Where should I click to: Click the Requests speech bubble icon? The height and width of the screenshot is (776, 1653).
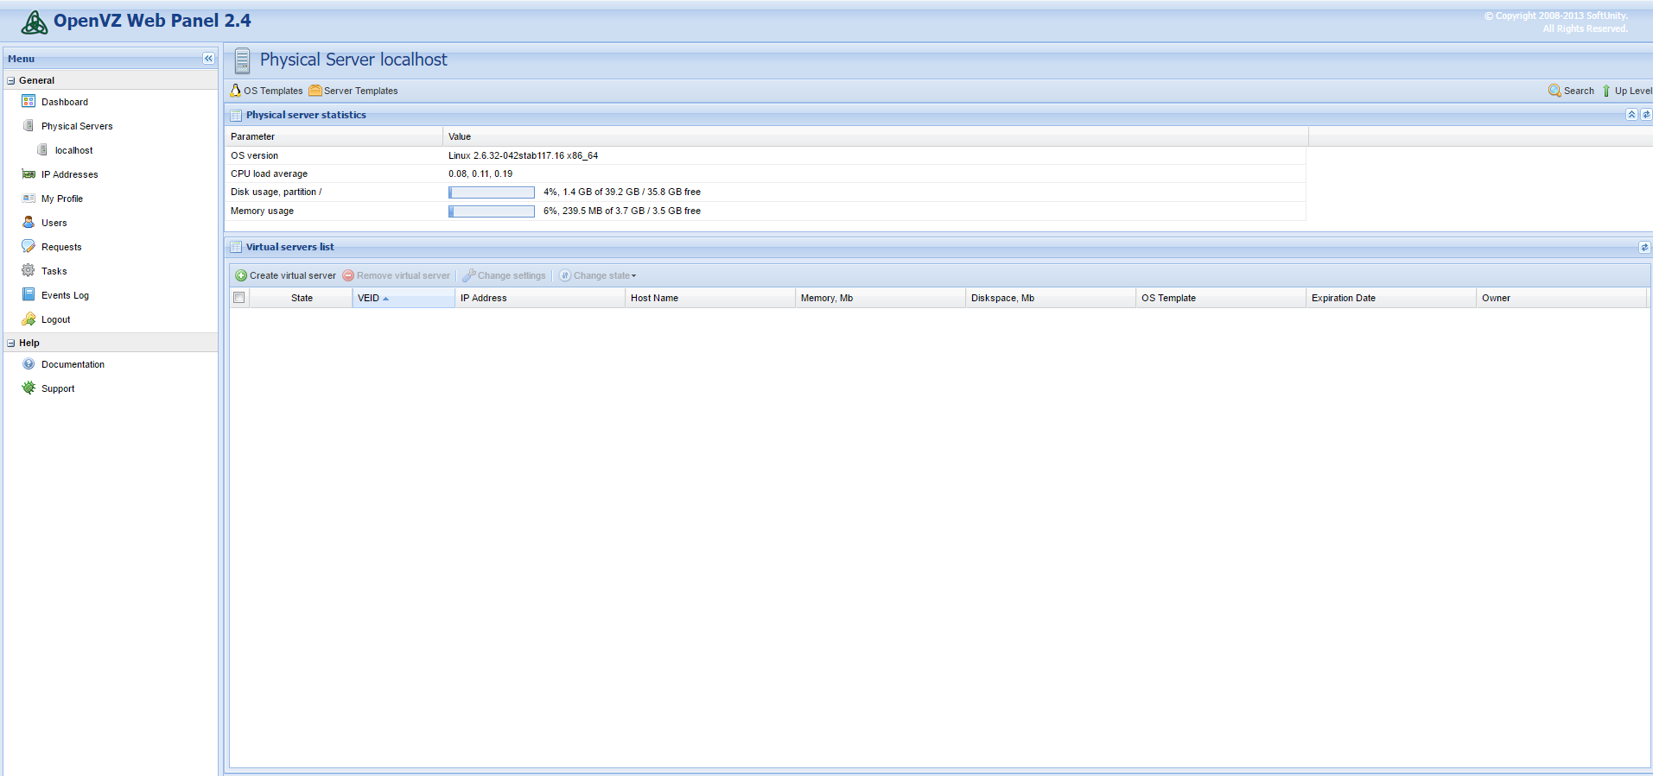[29, 246]
